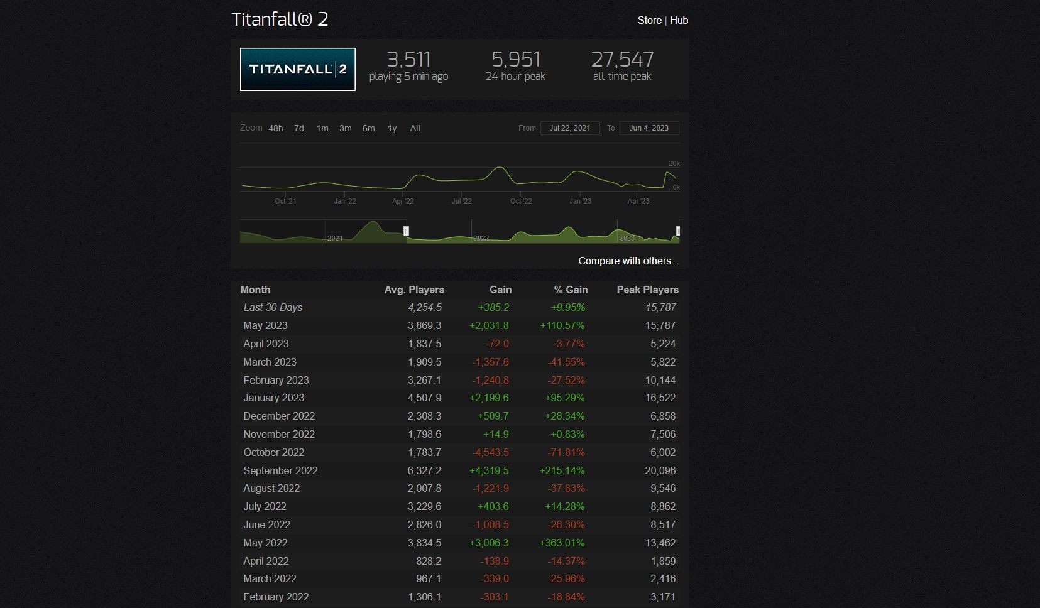Open the Hub link

click(x=679, y=20)
